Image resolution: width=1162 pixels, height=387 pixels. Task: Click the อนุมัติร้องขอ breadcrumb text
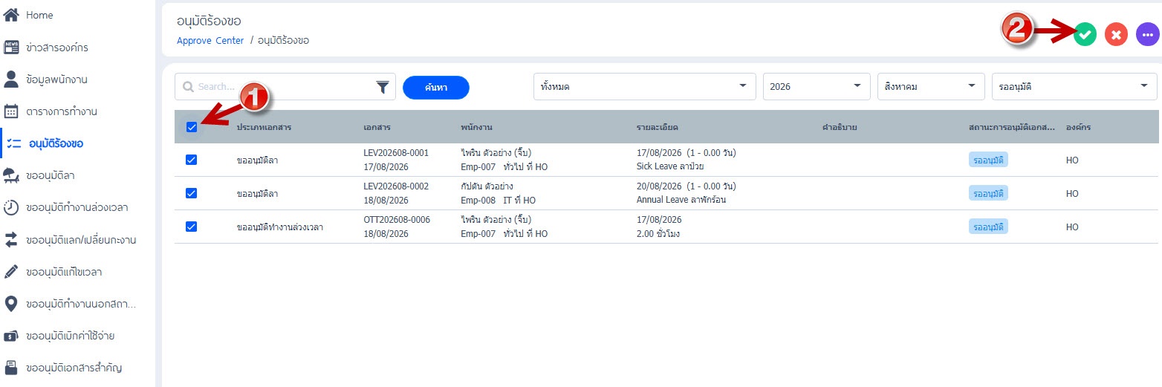[x=283, y=40]
